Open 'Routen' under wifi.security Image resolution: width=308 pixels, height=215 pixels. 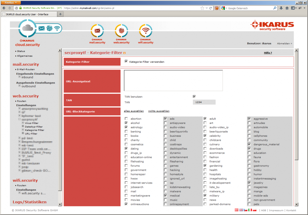(22, 185)
